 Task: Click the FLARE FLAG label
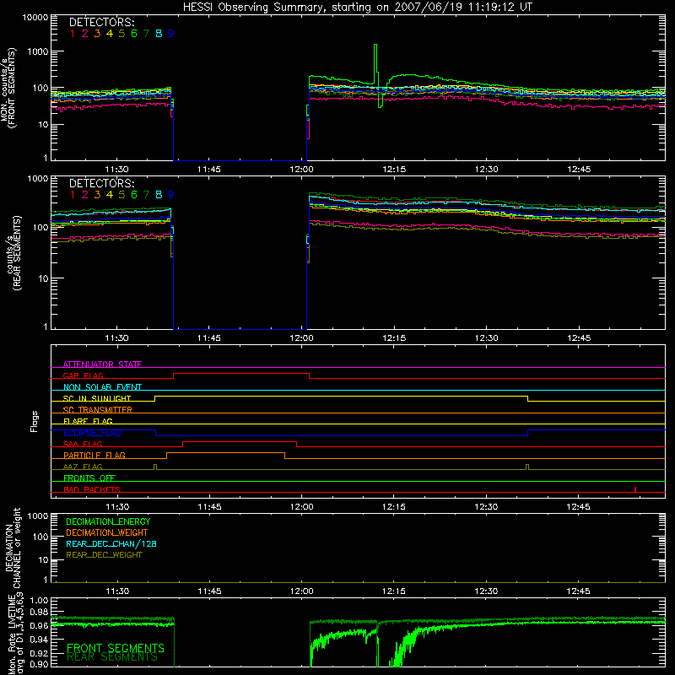pyautogui.click(x=88, y=421)
